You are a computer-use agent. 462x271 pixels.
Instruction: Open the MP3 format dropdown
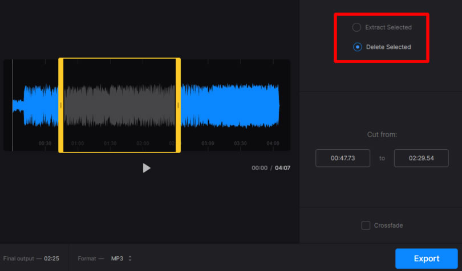tap(121, 258)
